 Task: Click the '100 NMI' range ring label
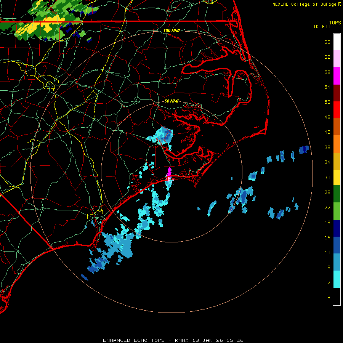[171, 30]
